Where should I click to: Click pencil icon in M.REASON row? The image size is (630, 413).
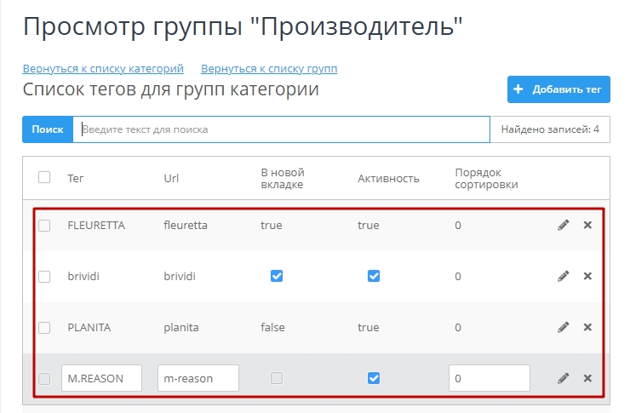[x=563, y=378]
